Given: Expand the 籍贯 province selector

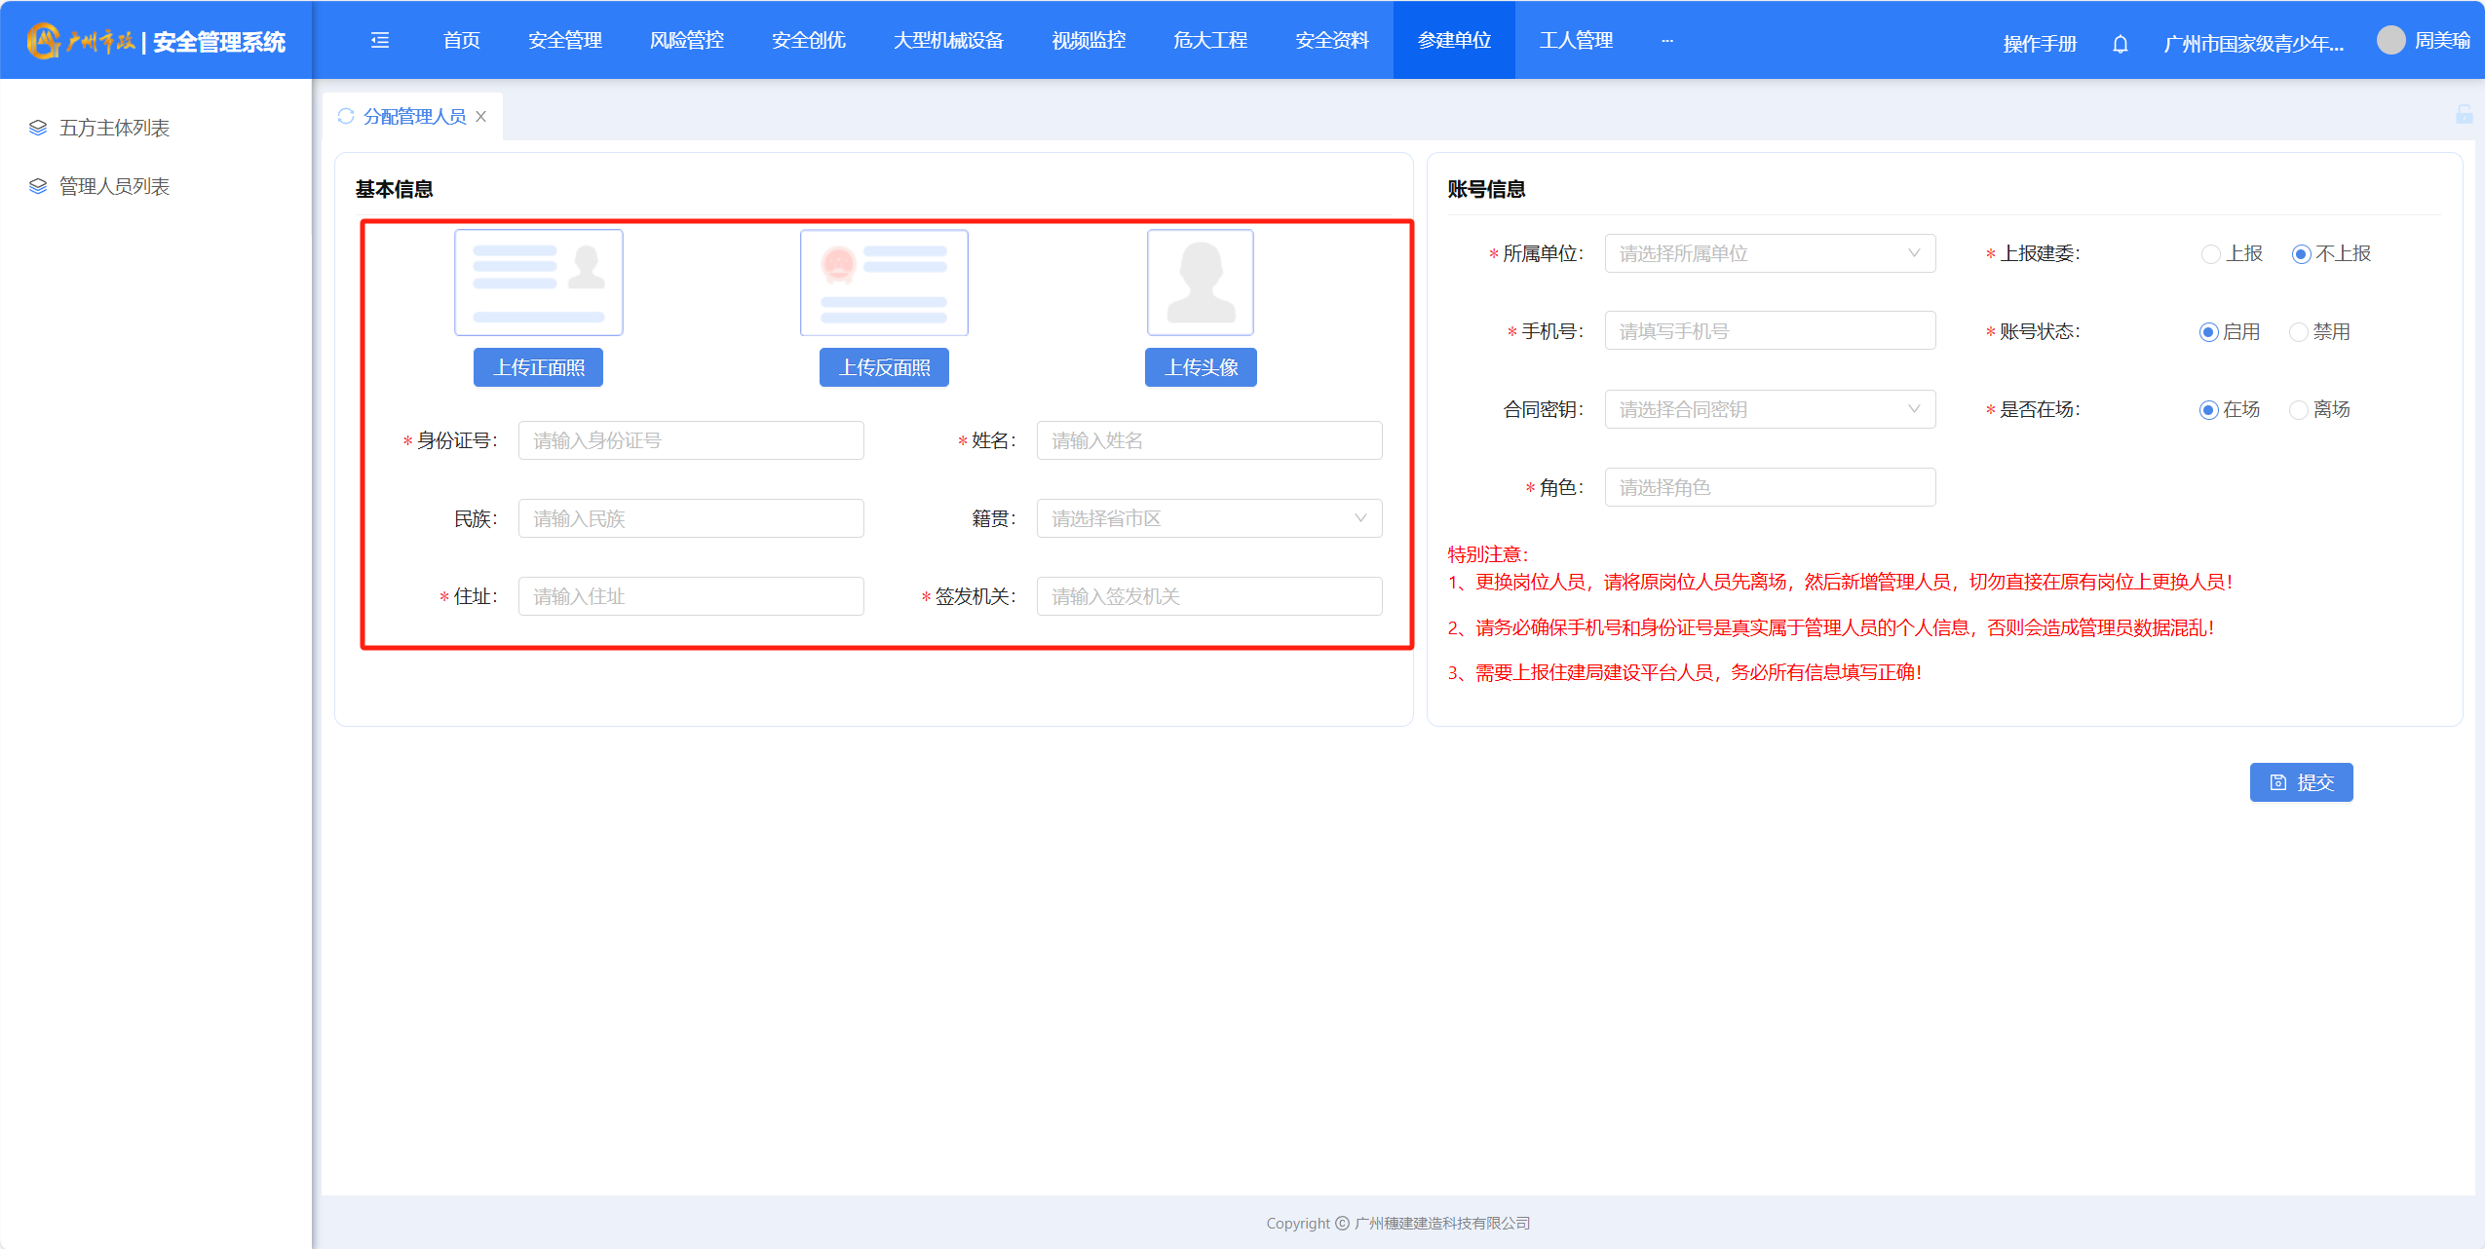Looking at the screenshot, I should pyautogui.click(x=1208, y=518).
